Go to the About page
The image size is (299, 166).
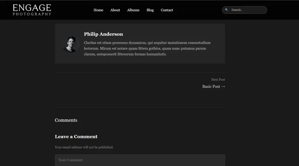point(115,10)
